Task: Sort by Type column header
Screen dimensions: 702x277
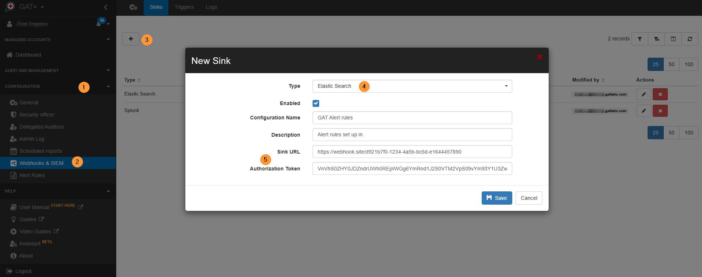Action: point(132,80)
